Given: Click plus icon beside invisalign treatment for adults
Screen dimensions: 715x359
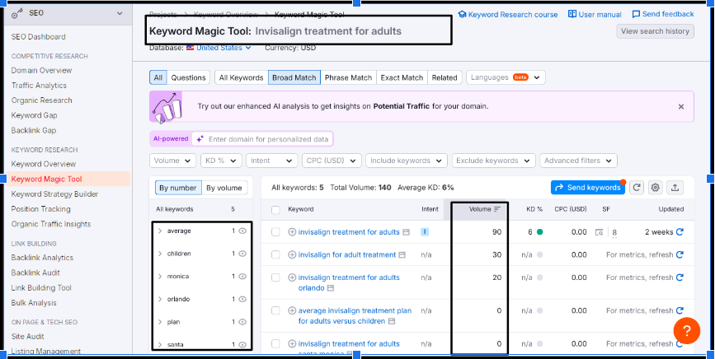Looking at the screenshot, I should click(x=292, y=232).
